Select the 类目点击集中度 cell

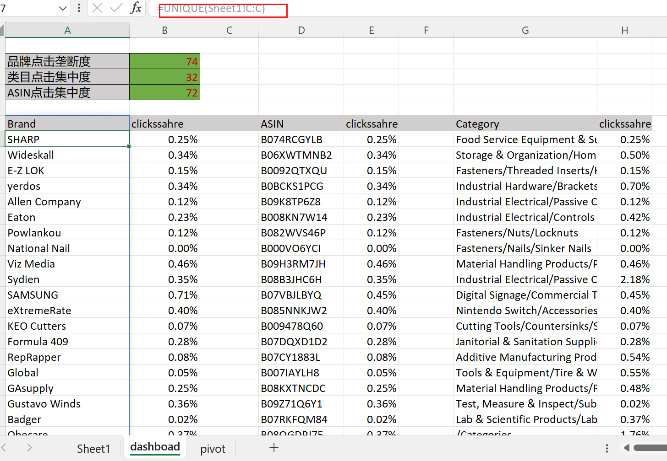click(x=67, y=77)
